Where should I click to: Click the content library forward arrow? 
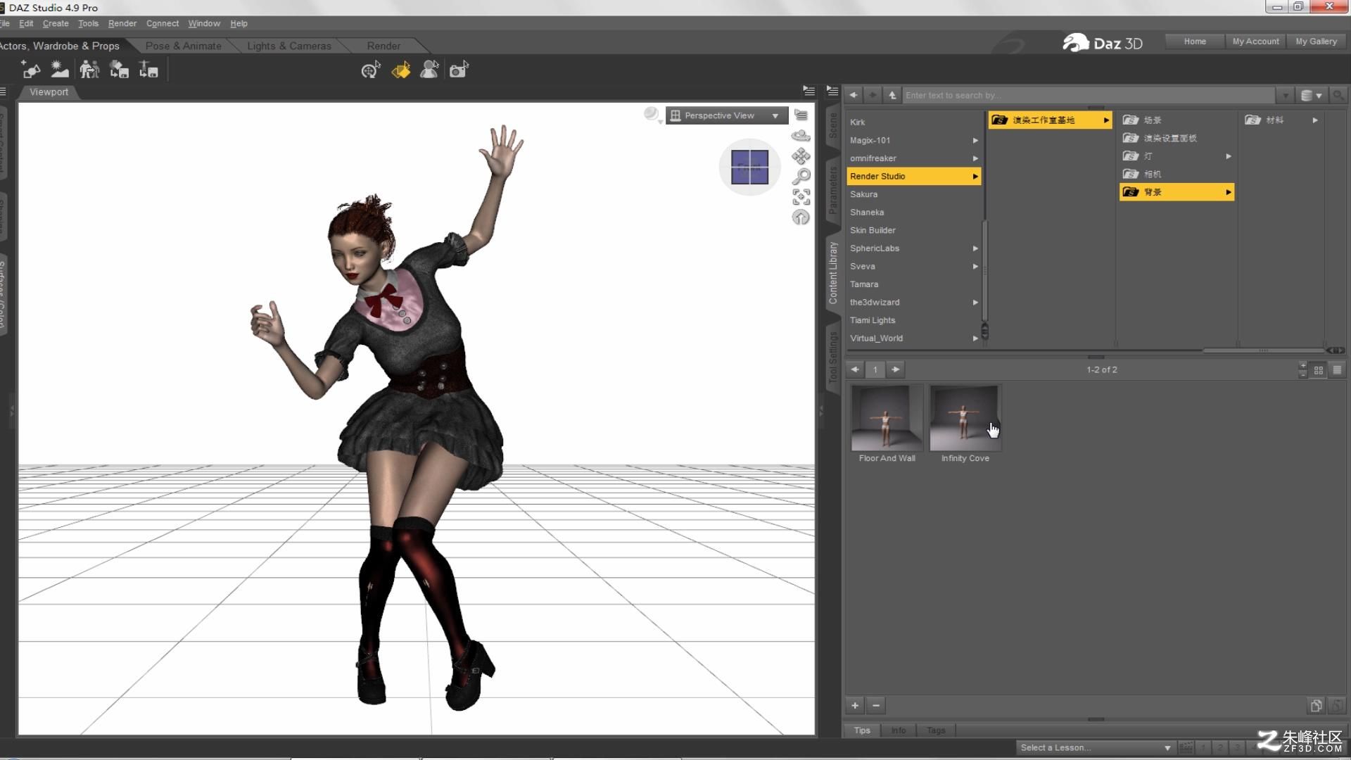(873, 95)
